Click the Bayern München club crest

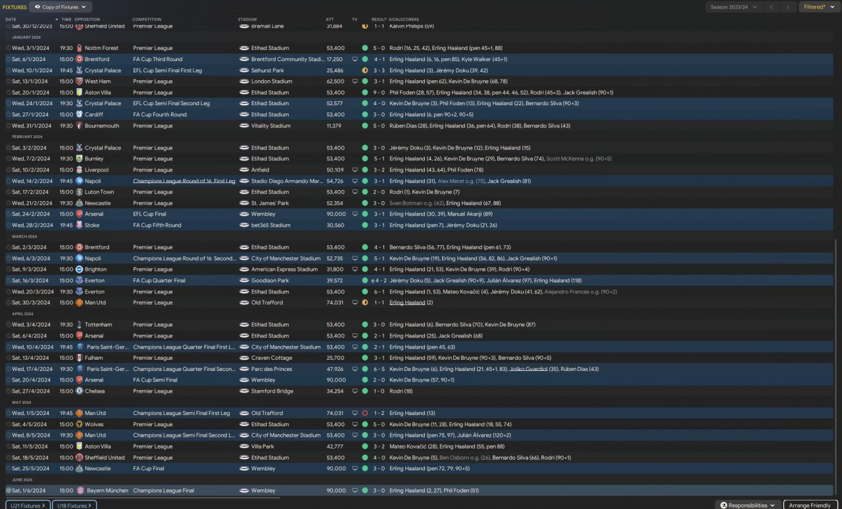pyautogui.click(x=80, y=491)
